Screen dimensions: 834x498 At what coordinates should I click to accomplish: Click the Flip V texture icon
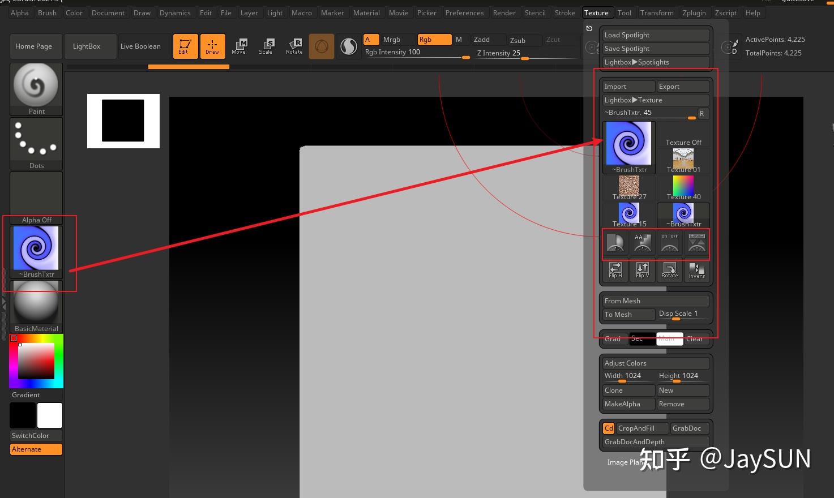pyautogui.click(x=643, y=271)
